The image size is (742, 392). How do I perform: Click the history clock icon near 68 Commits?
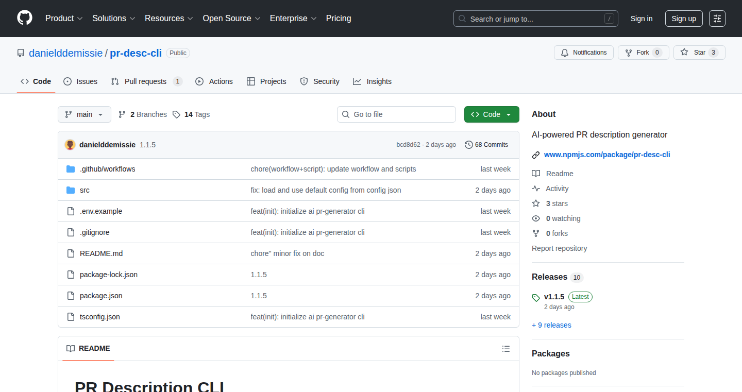pyautogui.click(x=468, y=145)
